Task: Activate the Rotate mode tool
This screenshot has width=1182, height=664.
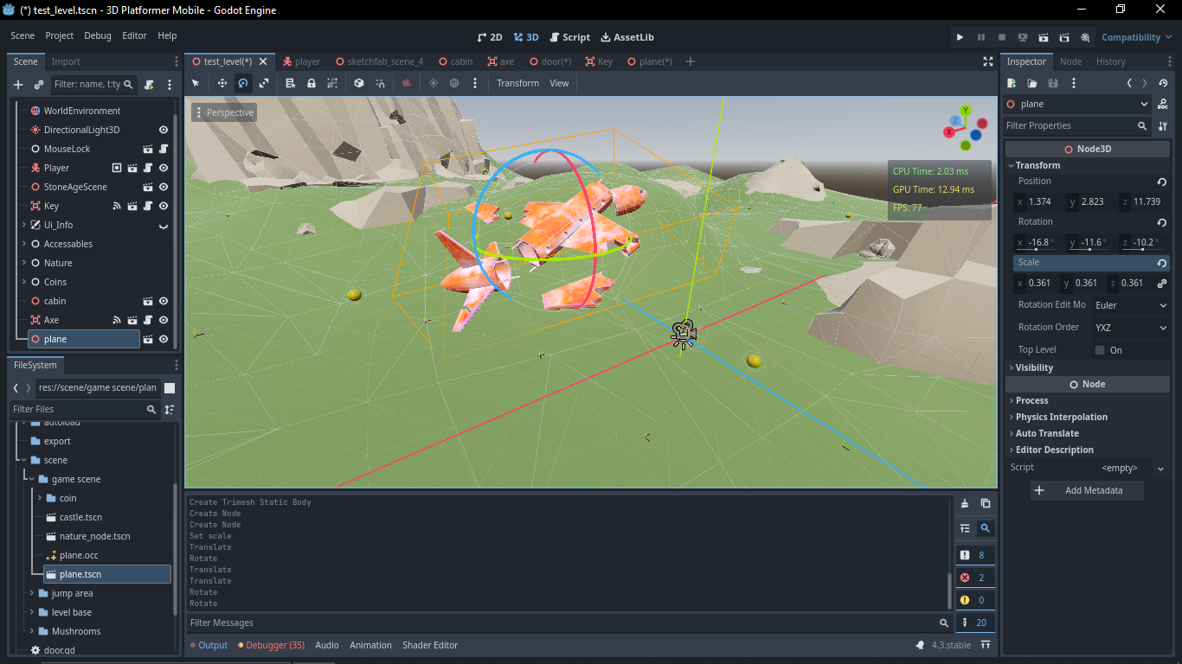Action: 243,83
